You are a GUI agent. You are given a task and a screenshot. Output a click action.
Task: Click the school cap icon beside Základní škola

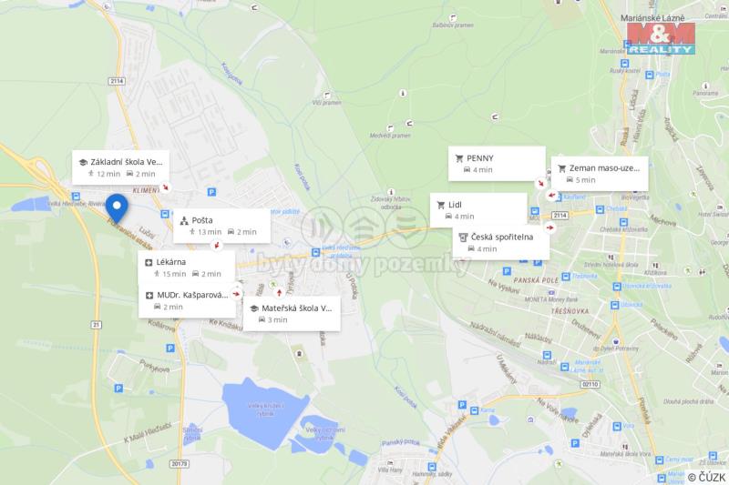83,162
